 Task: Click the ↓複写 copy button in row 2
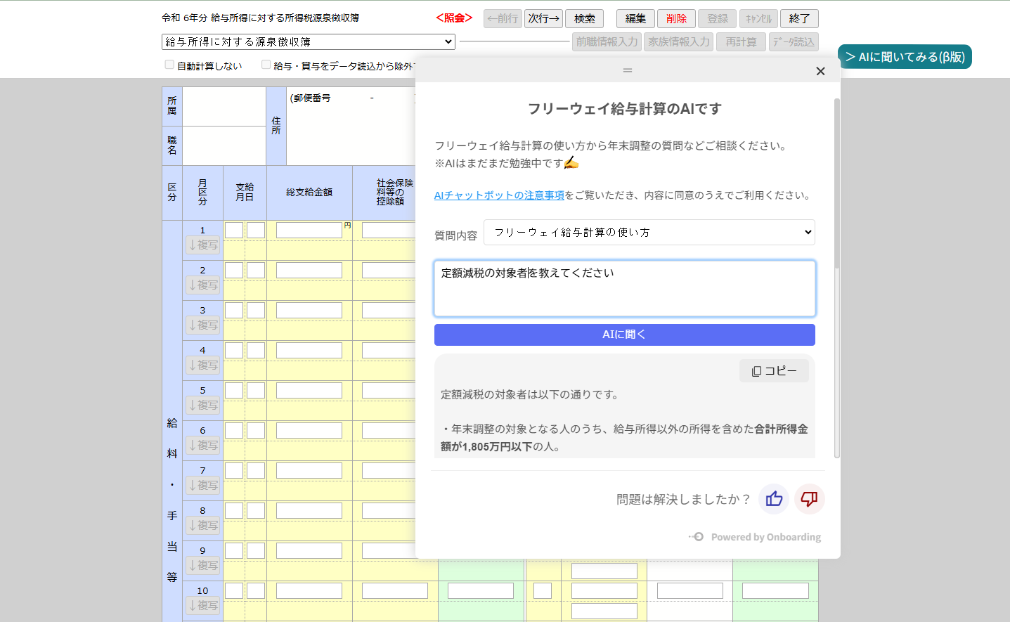(203, 285)
